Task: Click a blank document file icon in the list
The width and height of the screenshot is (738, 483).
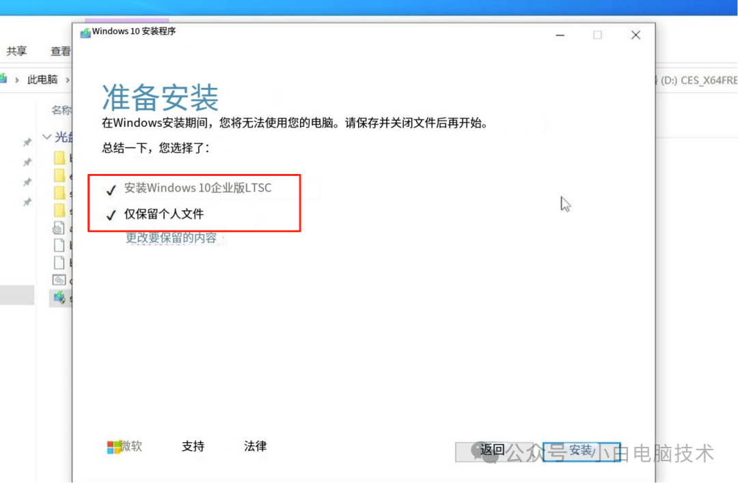Action: coord(58,245)
